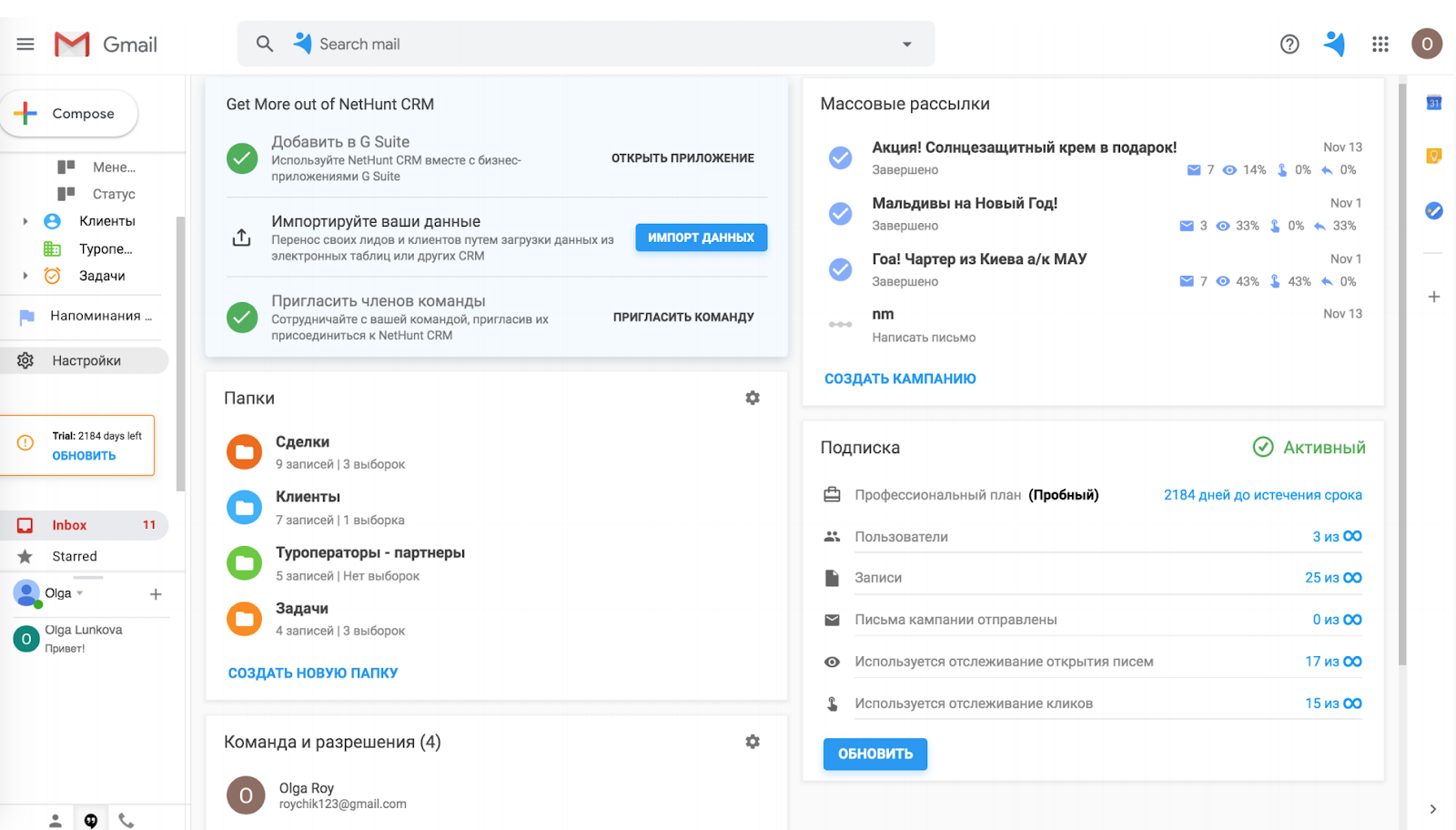Click checkmark of Мальдивы на Новый Год campaign
This screenshot has width=1456, height=830.
[840, 214]
